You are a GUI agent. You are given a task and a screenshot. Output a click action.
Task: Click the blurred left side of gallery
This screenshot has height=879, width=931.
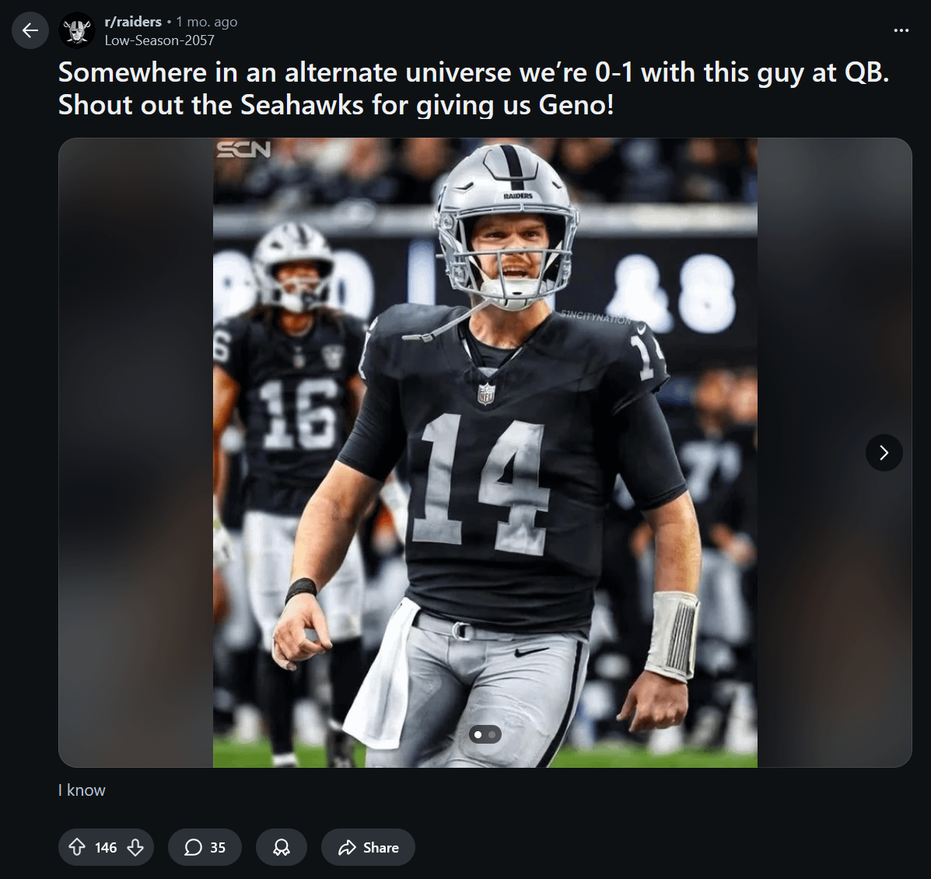point(135,451)
